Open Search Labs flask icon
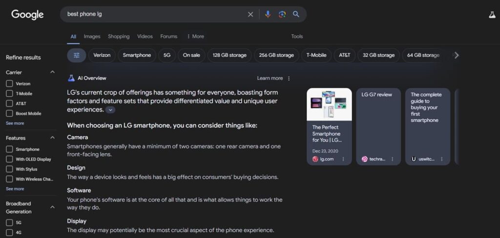 [x=492, y=15]
